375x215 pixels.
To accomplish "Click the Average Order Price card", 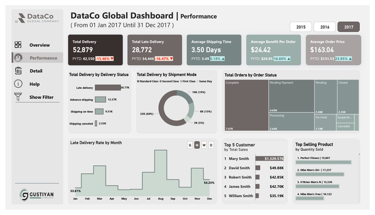I will click(x=333, y=50).
